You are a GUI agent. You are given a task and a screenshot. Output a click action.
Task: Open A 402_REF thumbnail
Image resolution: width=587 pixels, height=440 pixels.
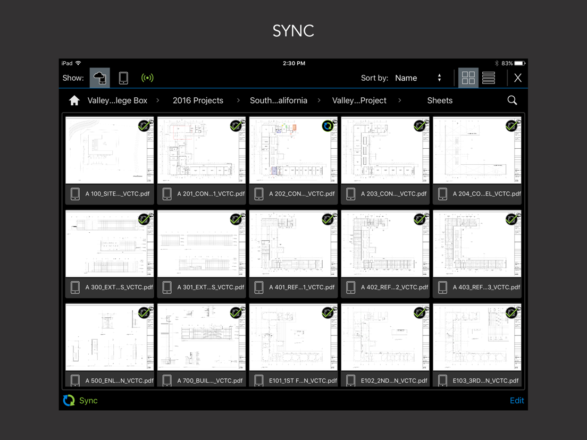click(x=385, y=243)
